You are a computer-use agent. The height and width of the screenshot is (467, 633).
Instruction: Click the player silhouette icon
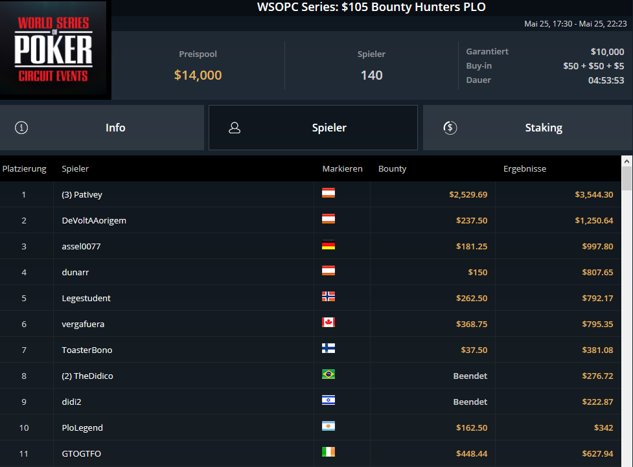tap(235, 128)
